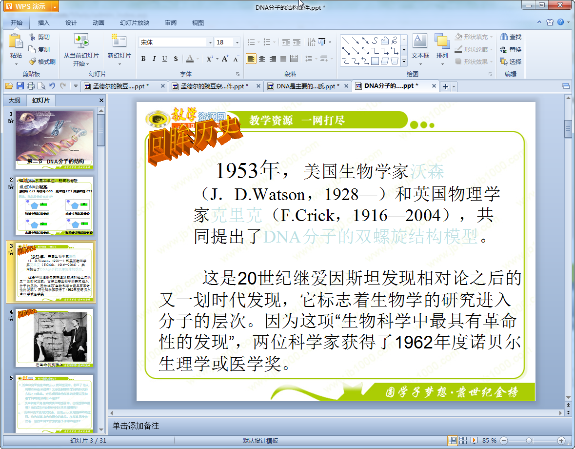Expand the font color dropdown arrow
This screenshot has width=575, height=449.
click(198, 59)
